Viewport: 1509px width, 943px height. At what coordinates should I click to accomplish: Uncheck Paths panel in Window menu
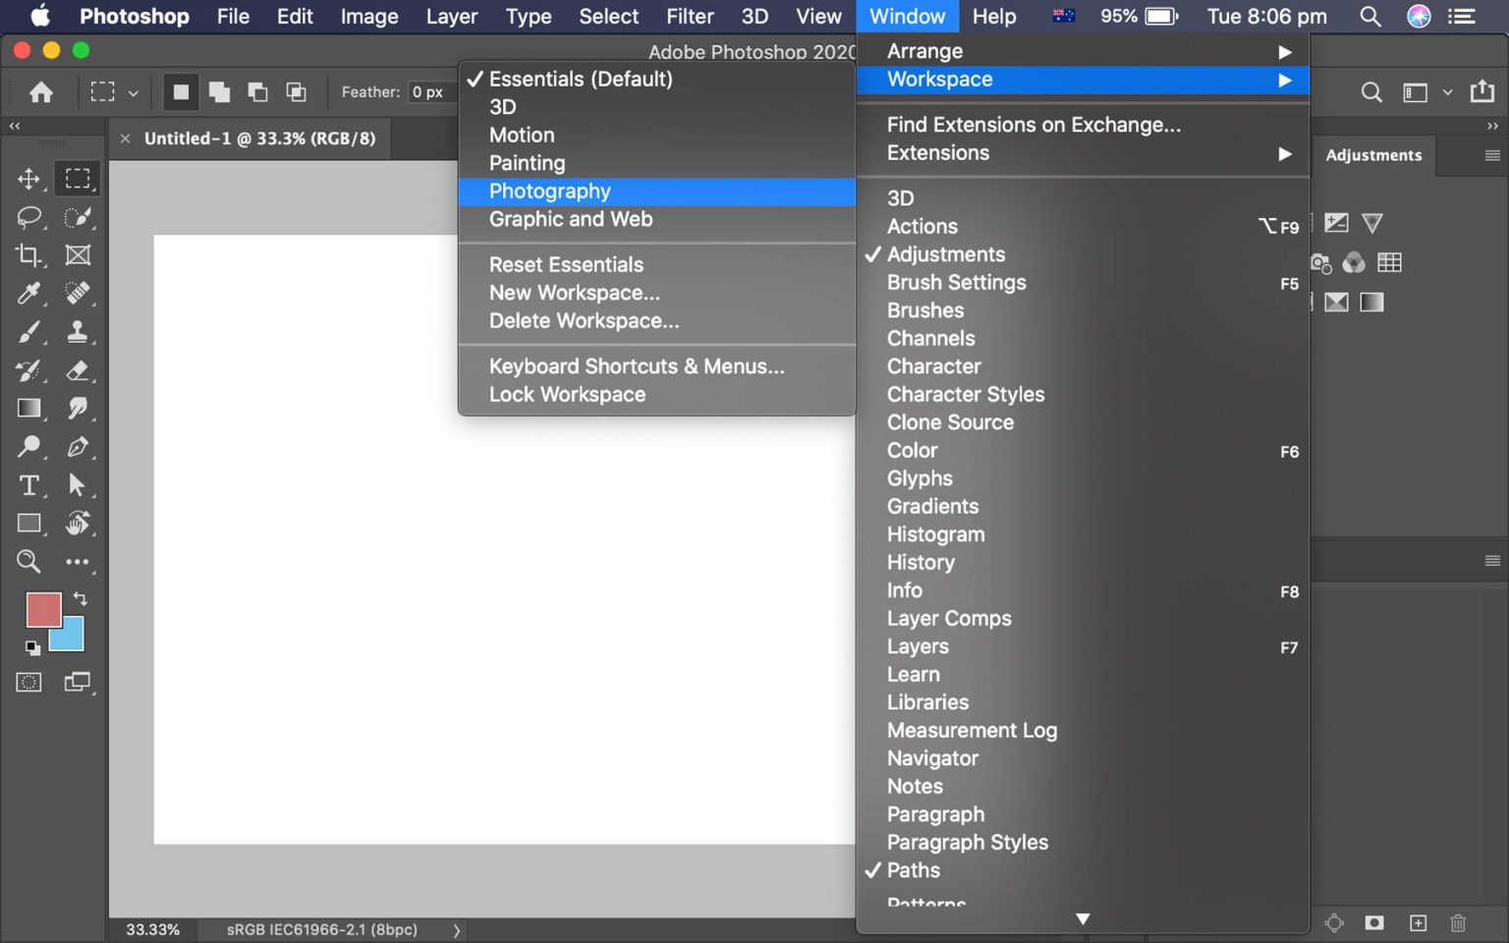(913, 870)
